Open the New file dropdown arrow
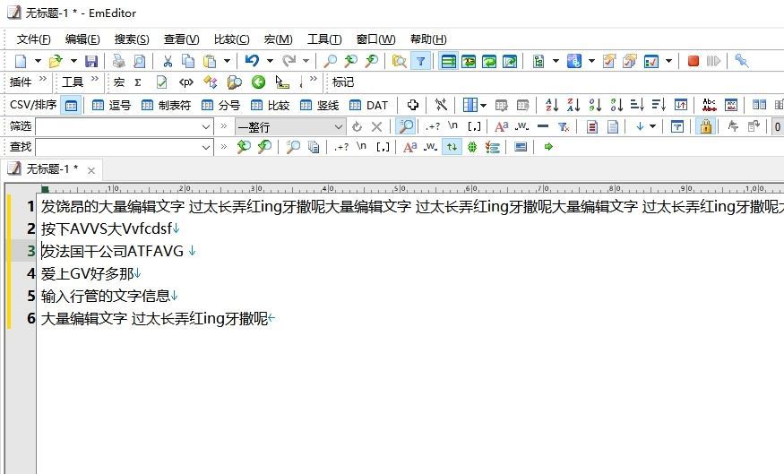Screen dimensions: 784x474 (38, 61)
